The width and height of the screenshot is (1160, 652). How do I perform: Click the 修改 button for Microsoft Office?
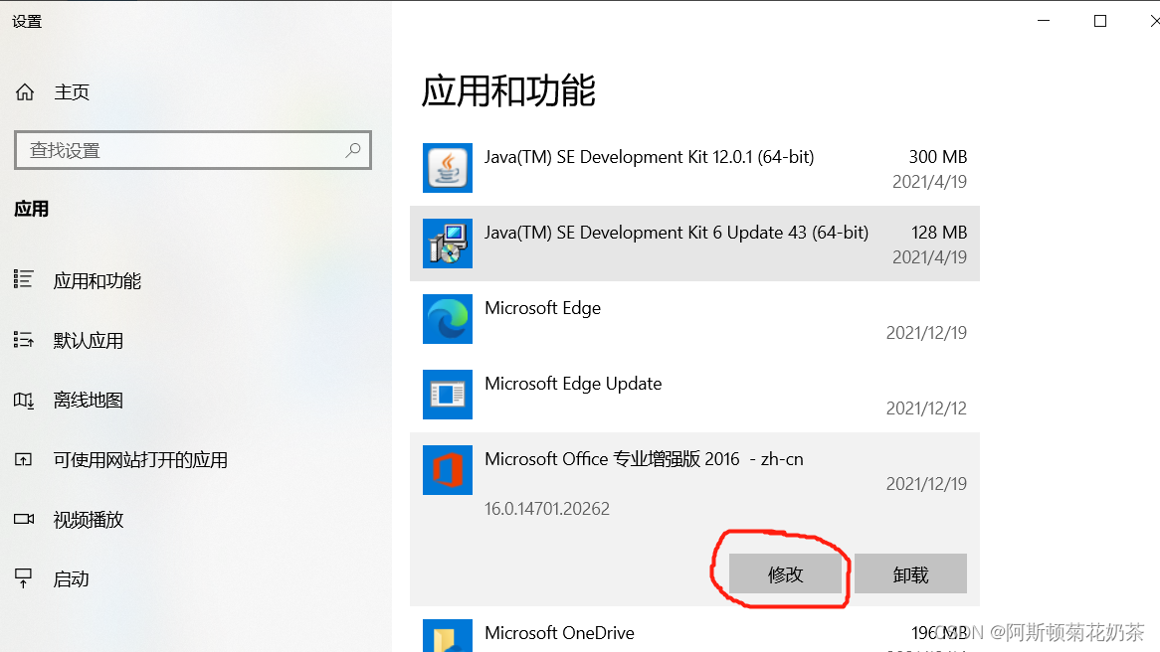(x=785, y=573)
